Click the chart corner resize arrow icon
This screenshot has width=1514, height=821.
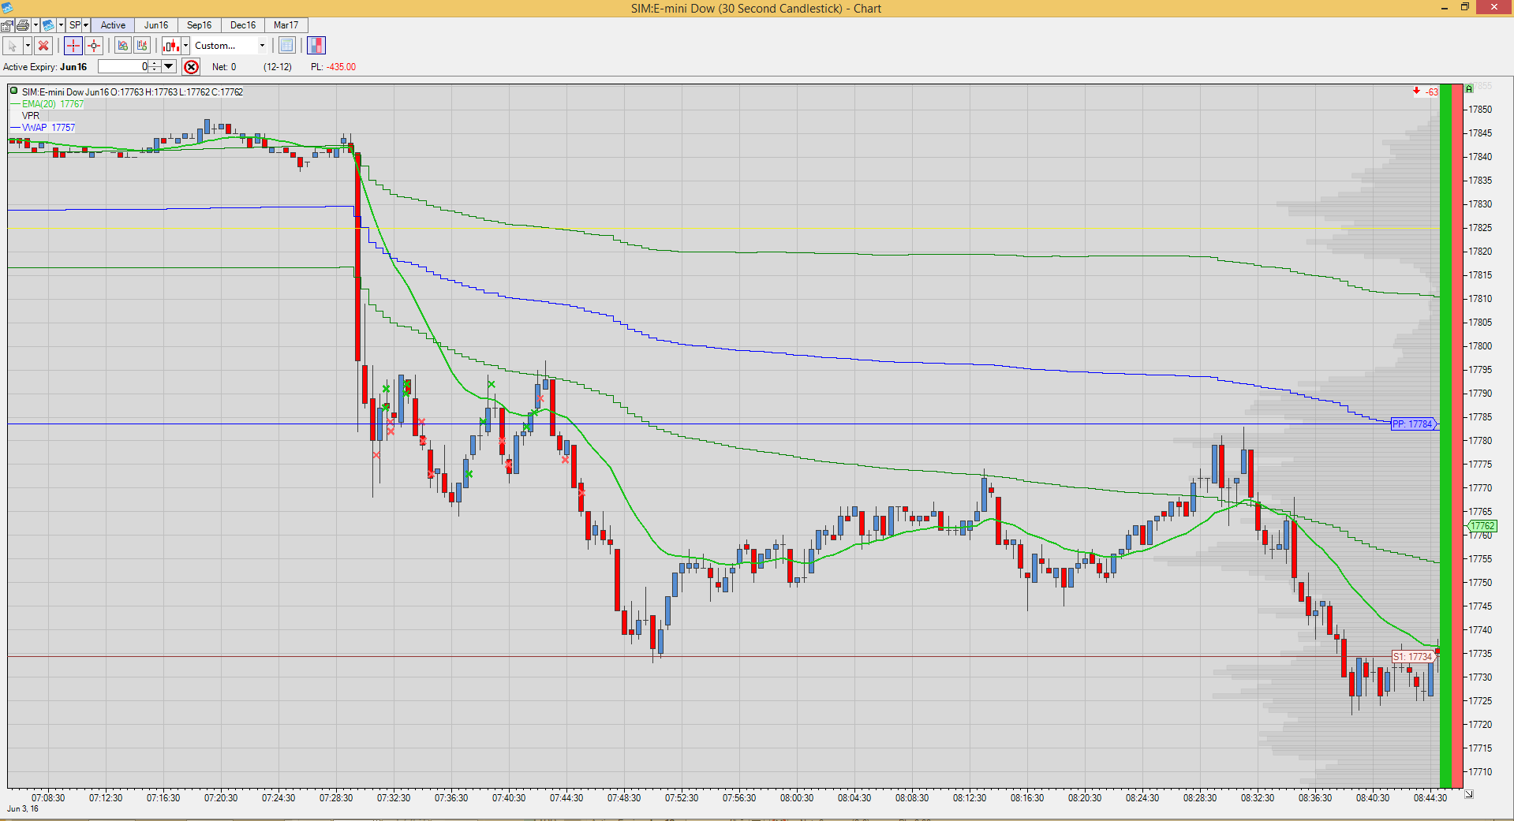coord(1469,794)
